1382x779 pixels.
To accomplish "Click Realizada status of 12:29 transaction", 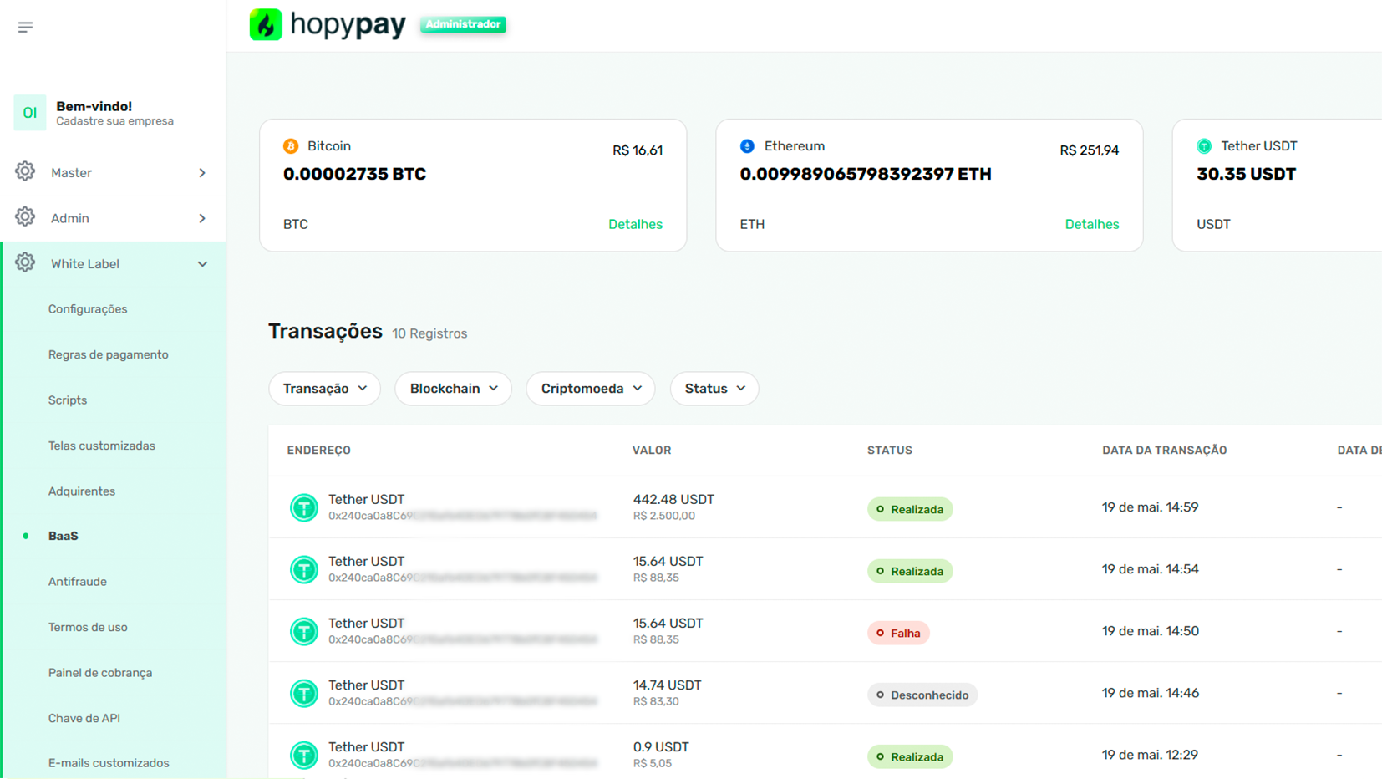I will (910, 756).
